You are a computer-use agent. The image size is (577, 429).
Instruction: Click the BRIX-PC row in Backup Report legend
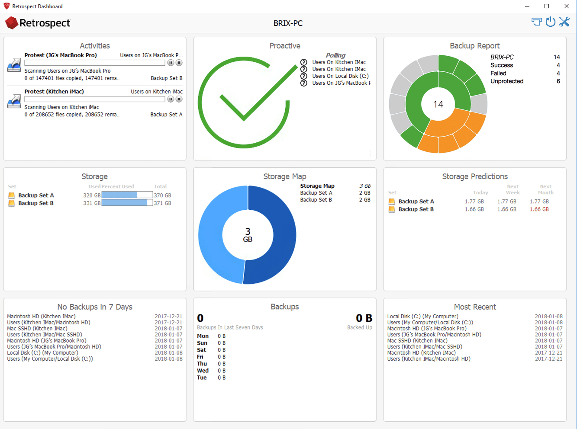point(525,57)
